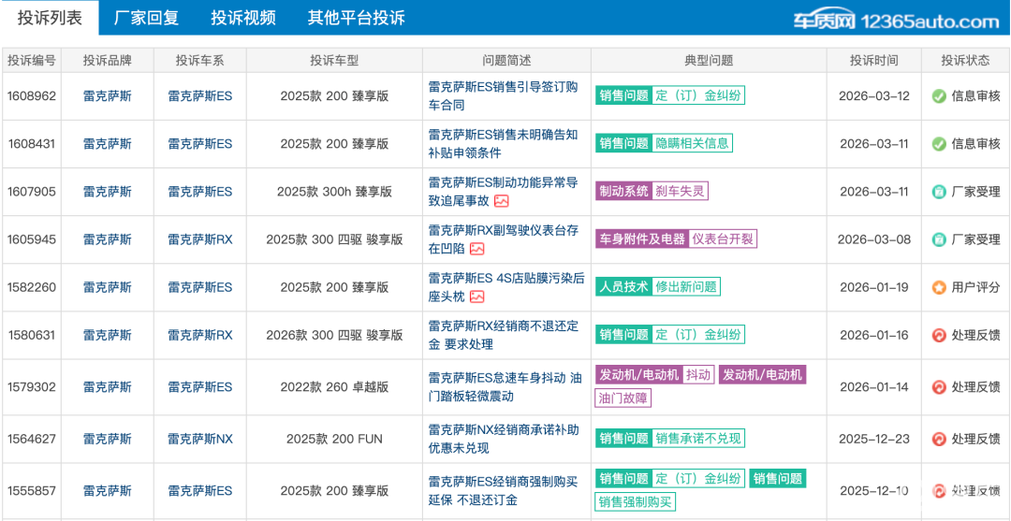Switch to the 投诉视频 tab
The image size is (1011, 521).
pyautogui.click(x=243, y=18)
